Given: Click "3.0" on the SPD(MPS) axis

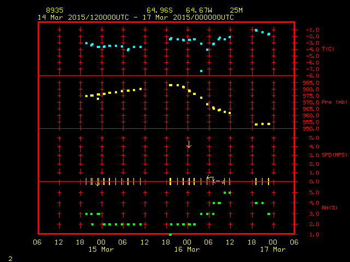Looking at the screenshot, I should [x=314, y=155].
